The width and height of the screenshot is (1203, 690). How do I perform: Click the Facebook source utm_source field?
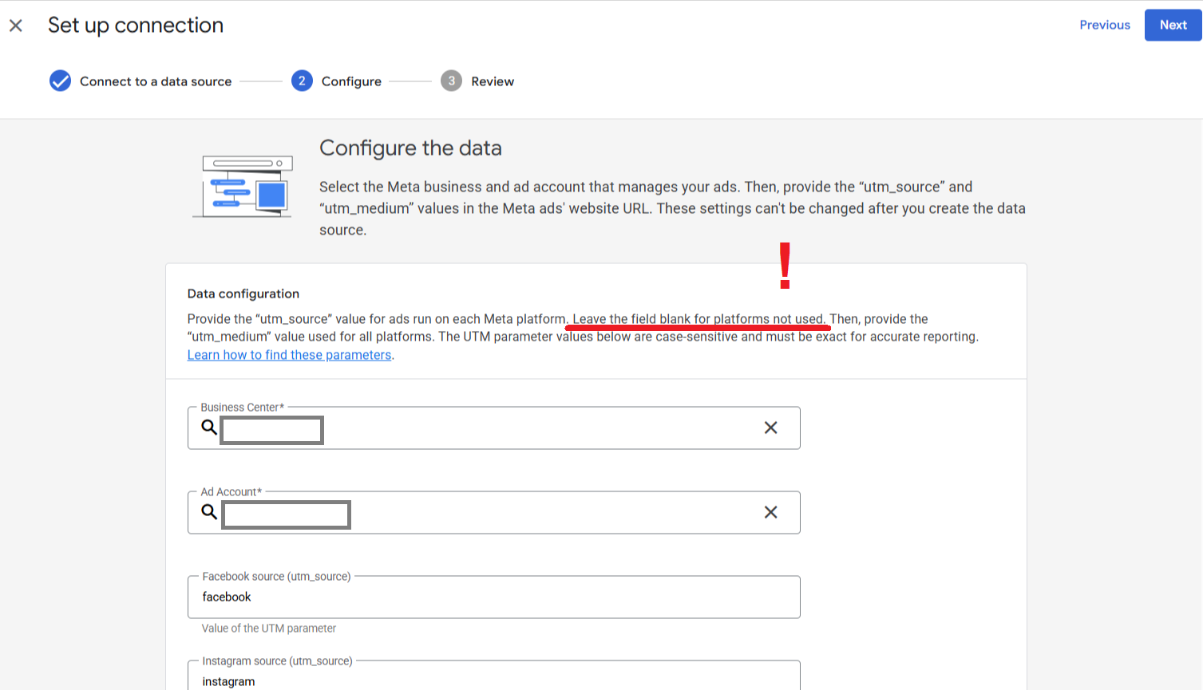point(493,597)
